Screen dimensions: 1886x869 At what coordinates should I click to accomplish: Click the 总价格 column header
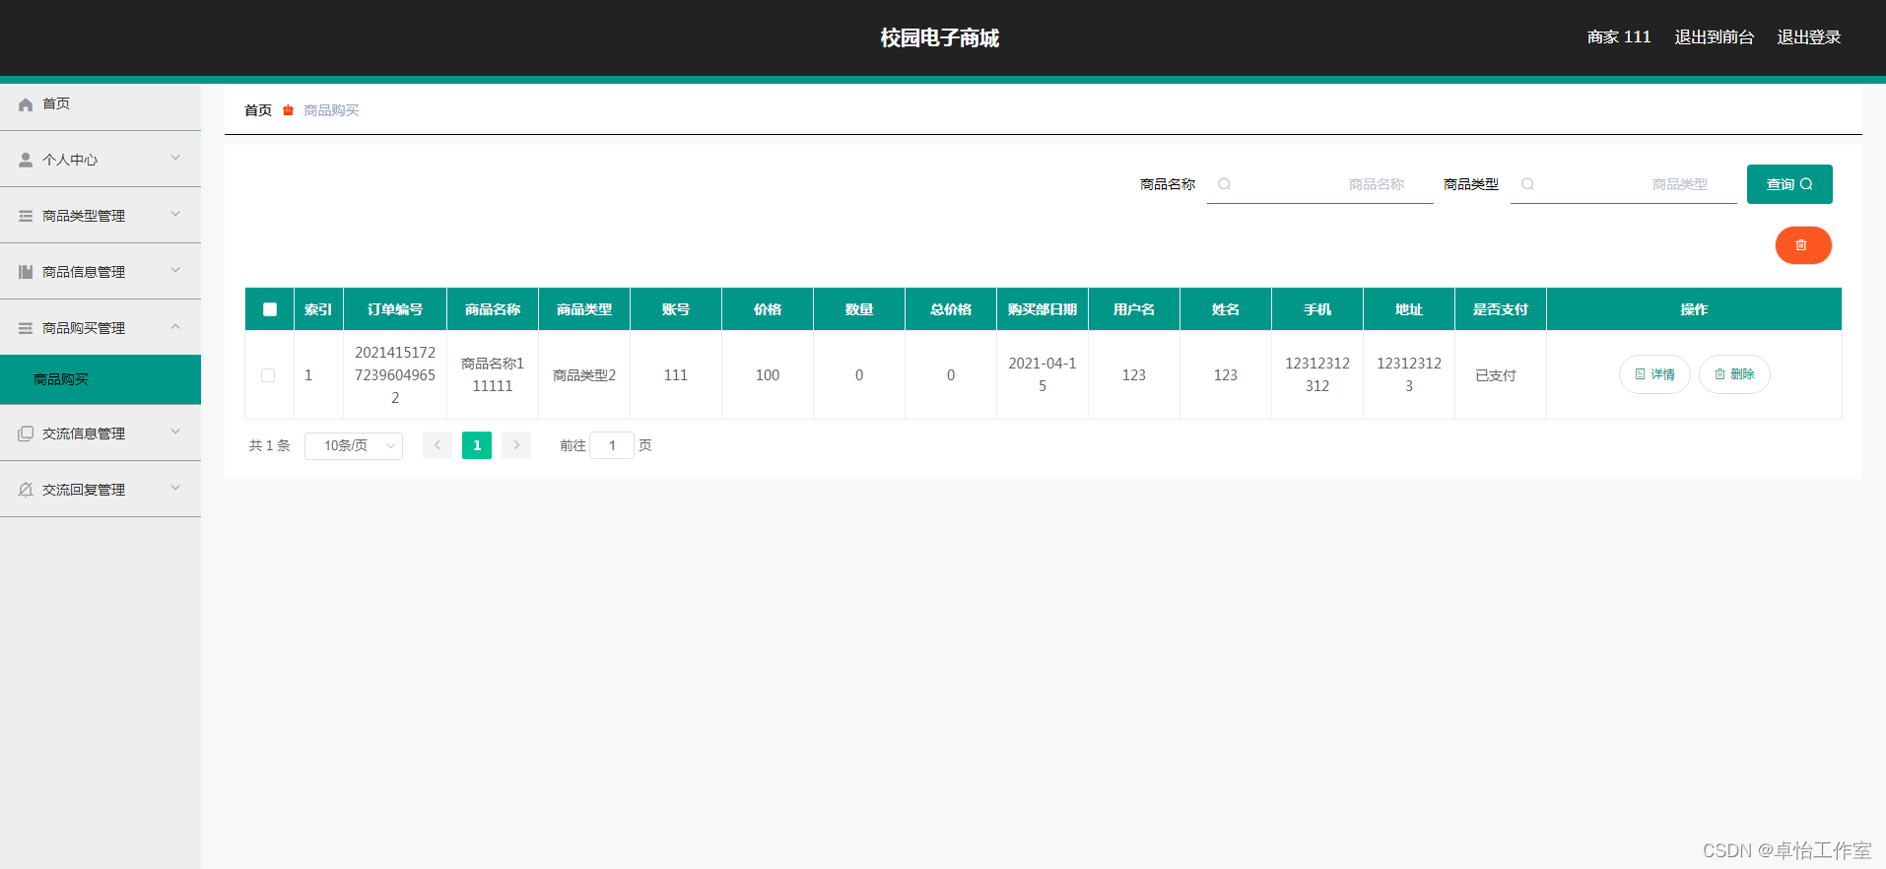[x=951, y=309]
